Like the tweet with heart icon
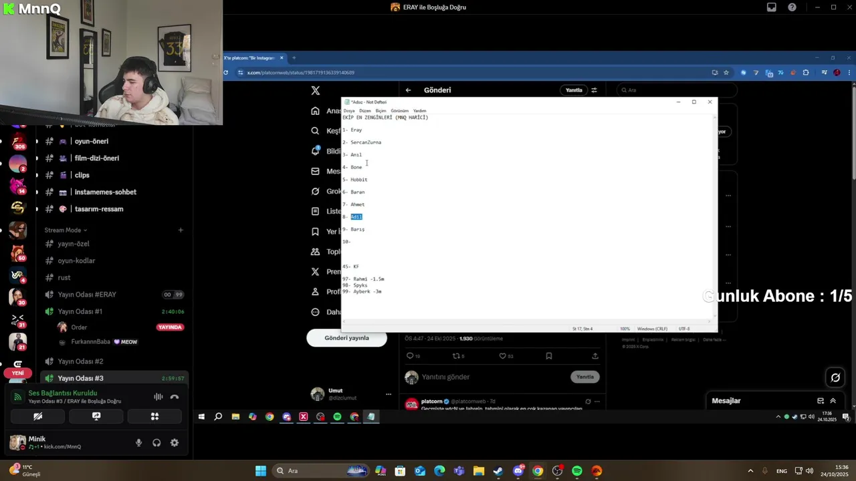Viewport: 856px width, 481px height. tap(503, 356)
